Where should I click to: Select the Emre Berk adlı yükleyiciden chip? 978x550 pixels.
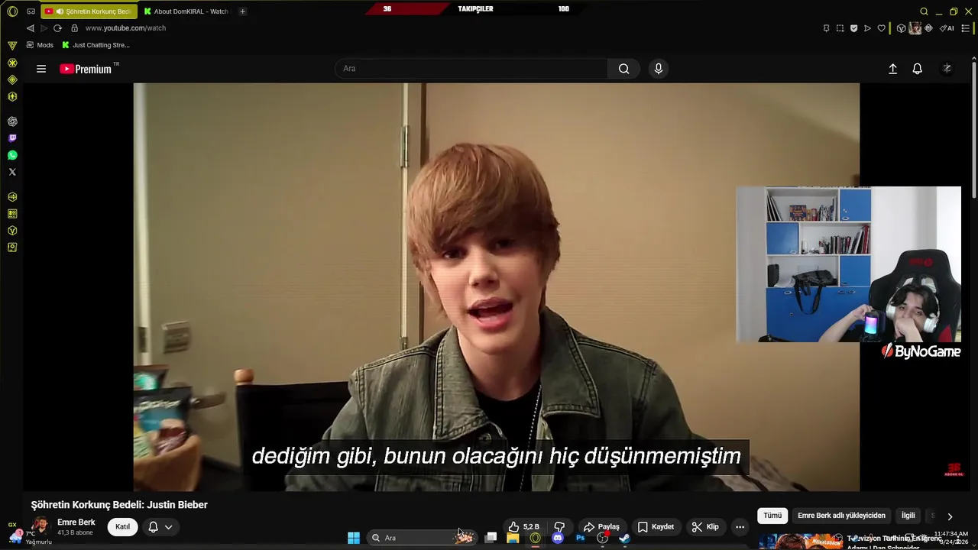coord(841,516)
